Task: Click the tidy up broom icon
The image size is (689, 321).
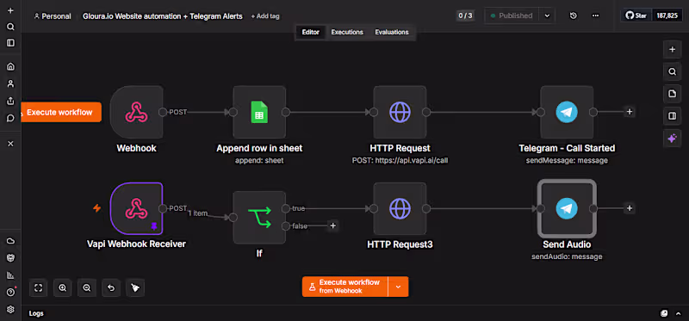Action: (135, 288)
